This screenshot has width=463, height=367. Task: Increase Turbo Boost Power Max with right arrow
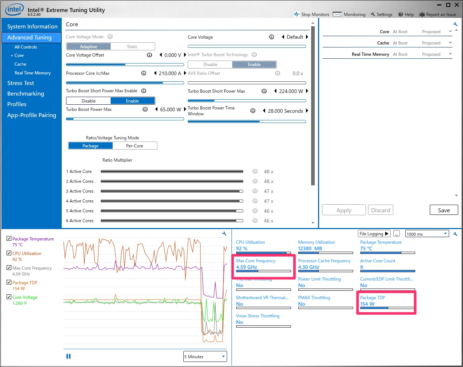[x=185, y=109]
